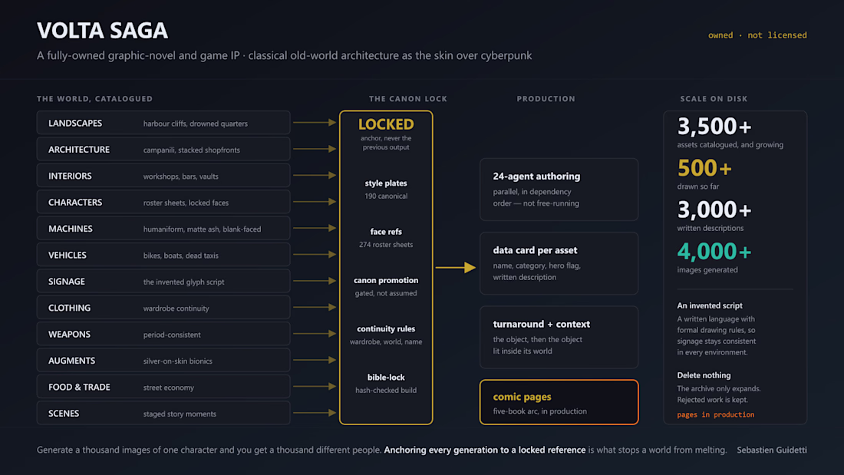
Task: Click the 4,000+ images generated stat
Action: pos(714,257)
